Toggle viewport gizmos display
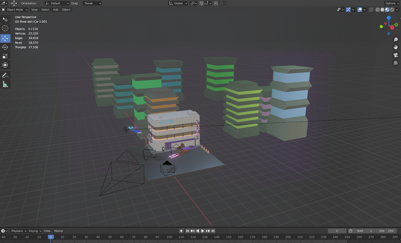 click(x=348, y=10)
